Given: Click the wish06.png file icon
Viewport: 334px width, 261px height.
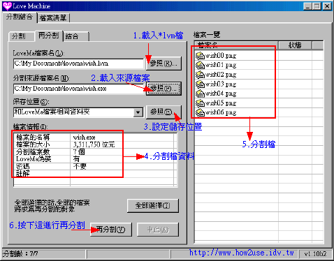Looking at the screenshot, I should 200,112.
